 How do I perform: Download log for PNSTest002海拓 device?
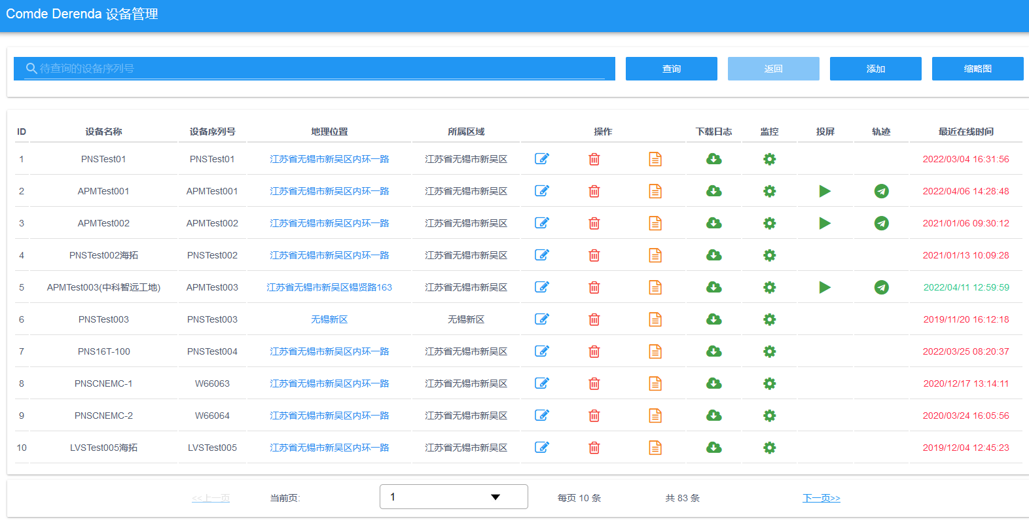(x=713, y=255)
